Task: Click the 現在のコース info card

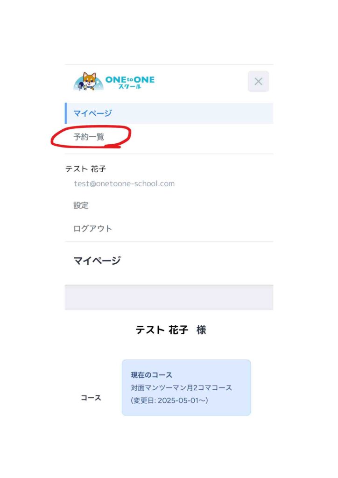Action: [x=186, y=387]
